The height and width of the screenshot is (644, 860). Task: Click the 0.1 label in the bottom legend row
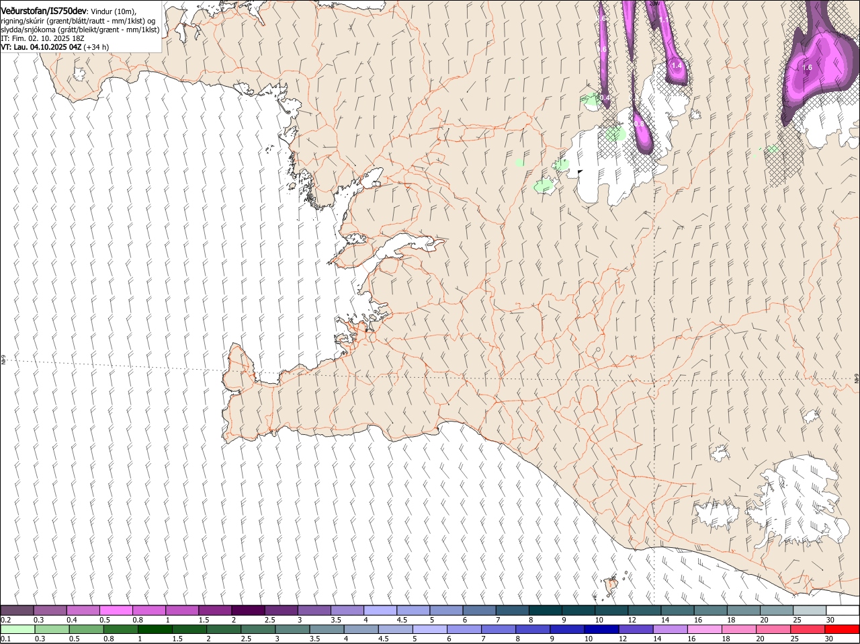tap(5, 639)
